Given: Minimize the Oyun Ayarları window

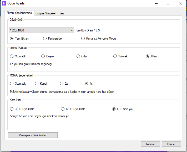Looking at the screenshot, I should click(x=156, y=3).
